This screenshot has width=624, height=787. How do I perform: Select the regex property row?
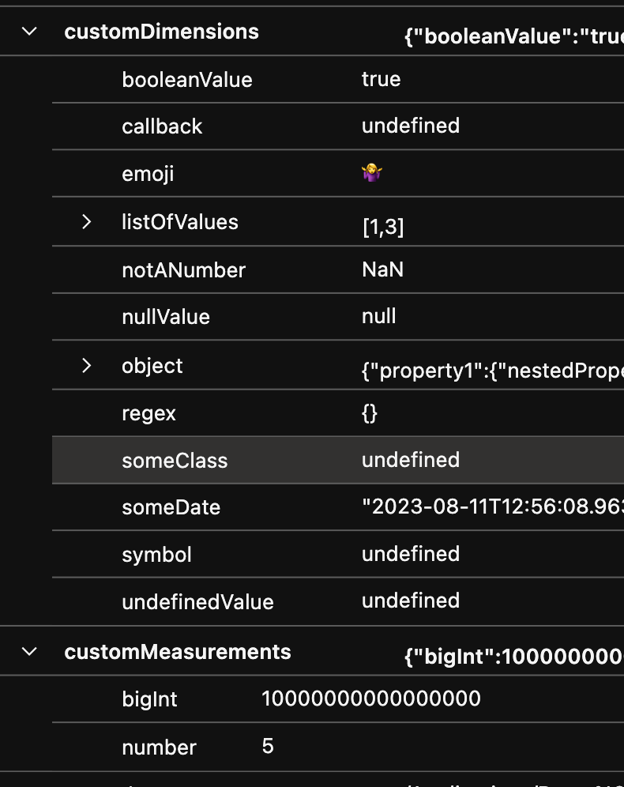click(148, 412)
